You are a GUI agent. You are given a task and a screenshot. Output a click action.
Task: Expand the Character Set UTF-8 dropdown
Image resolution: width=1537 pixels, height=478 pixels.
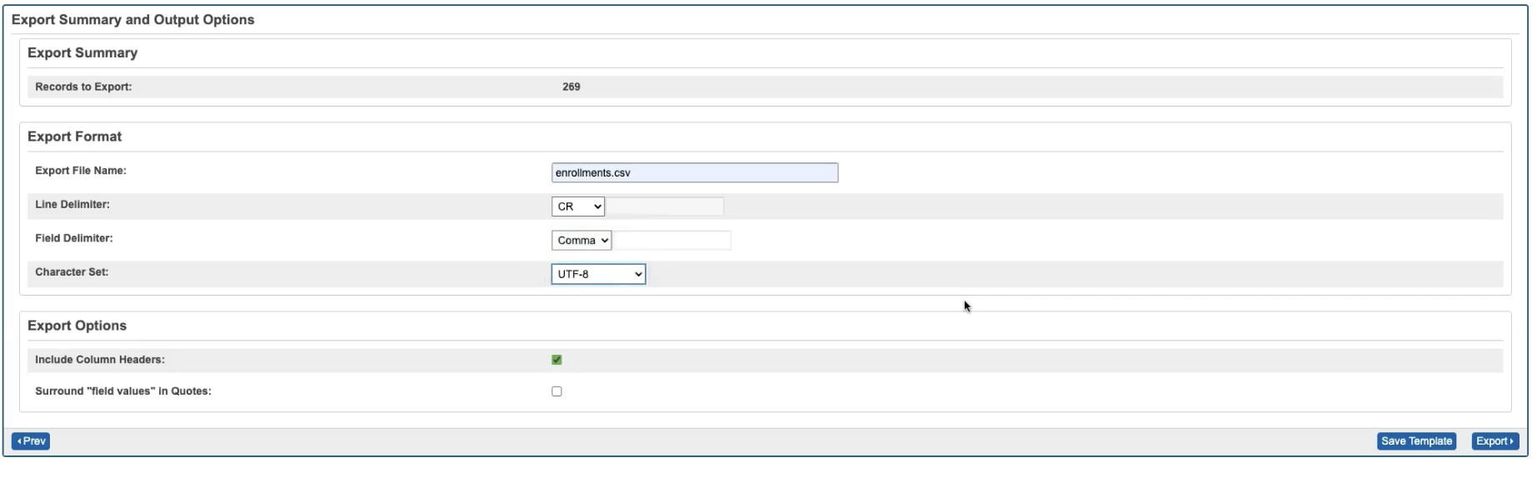coord(598,274)
